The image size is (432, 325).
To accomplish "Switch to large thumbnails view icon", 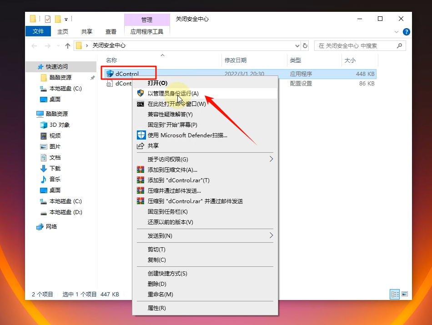I will pos(404,294).
